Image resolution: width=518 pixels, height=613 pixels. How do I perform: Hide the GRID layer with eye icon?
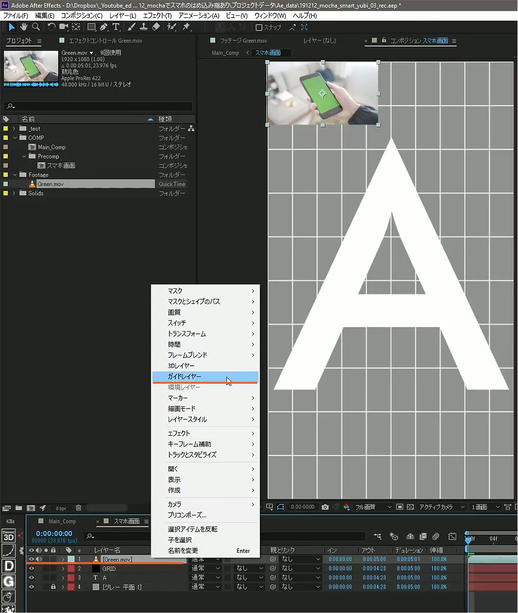(31, 569)
